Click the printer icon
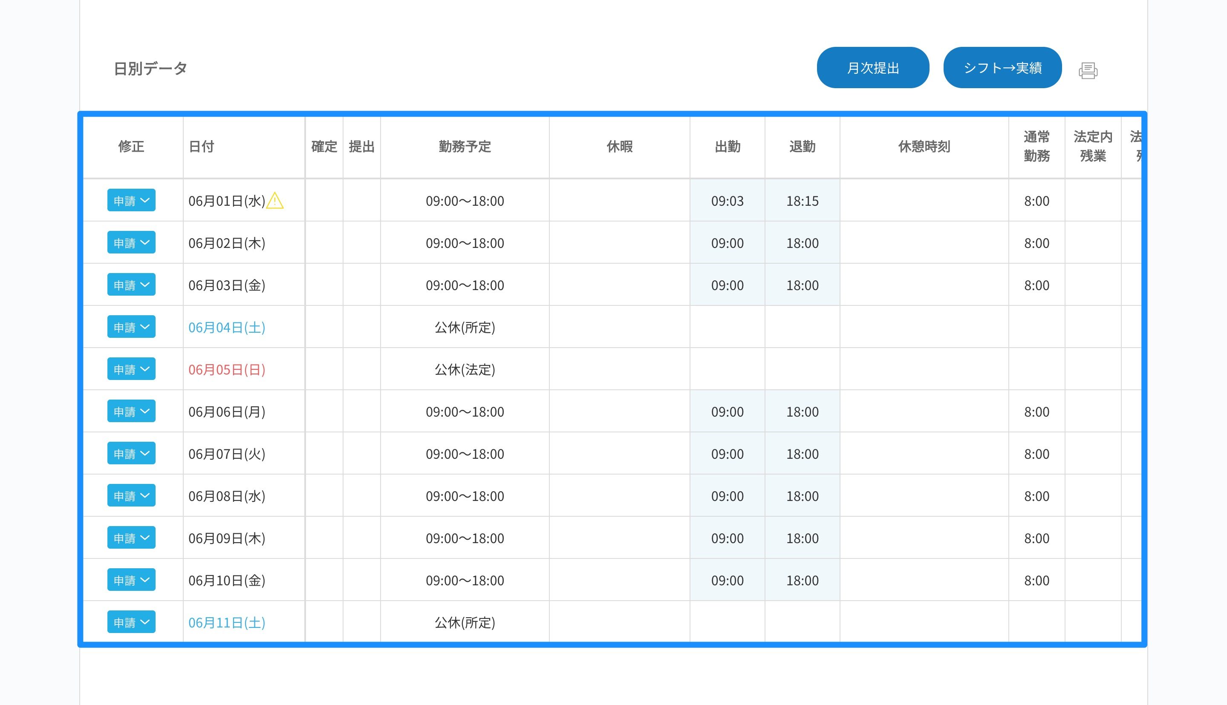Screen dimensions: 1227x705 [x=1088, y=71]
